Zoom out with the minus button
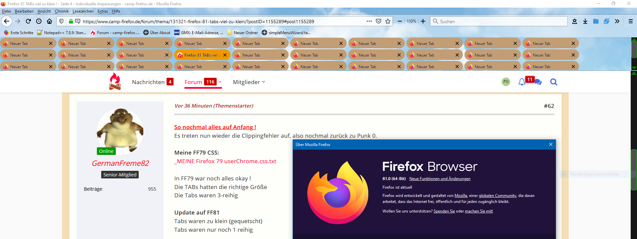This screenshot has height=239, width=637. pos(400,21)
